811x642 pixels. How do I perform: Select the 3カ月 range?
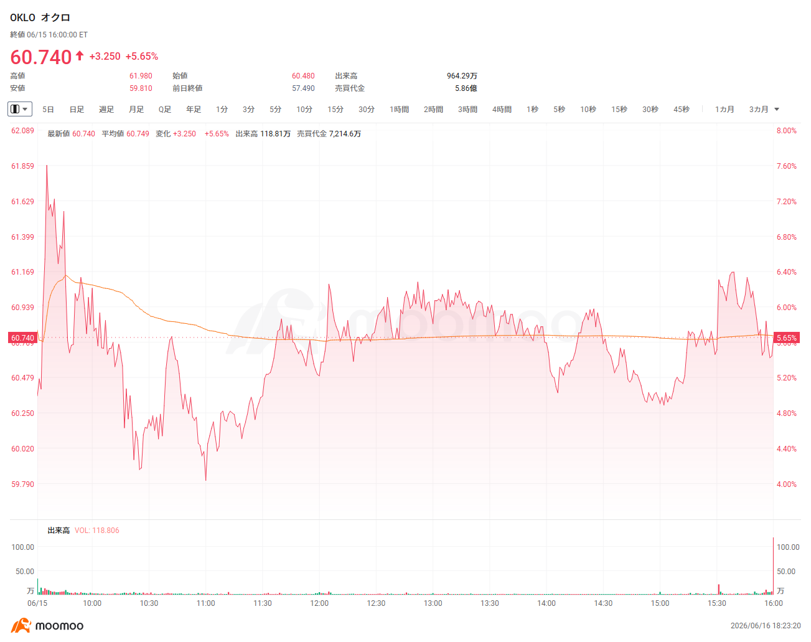pos(759,110)
